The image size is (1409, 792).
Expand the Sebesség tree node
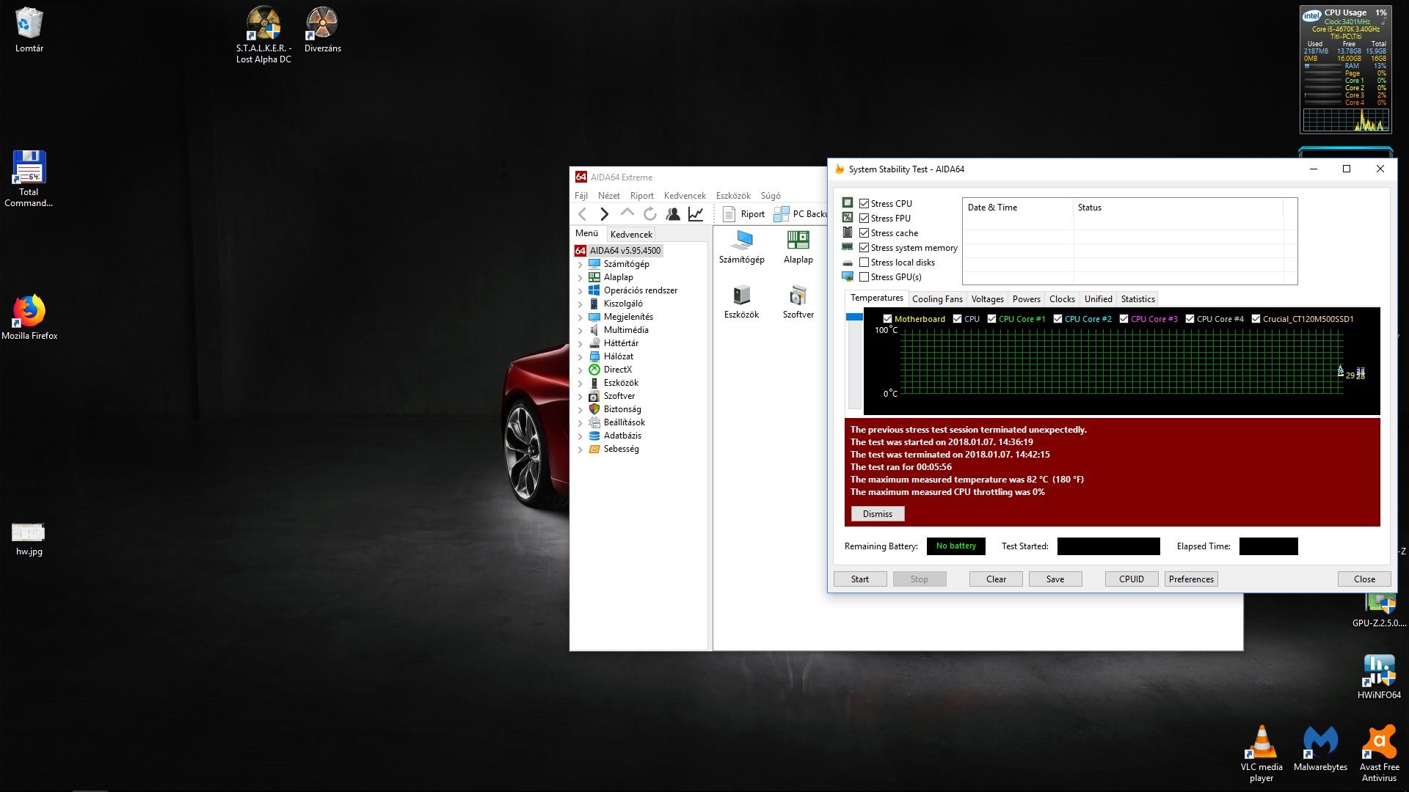pyautogui.click(x=580, y=450)
